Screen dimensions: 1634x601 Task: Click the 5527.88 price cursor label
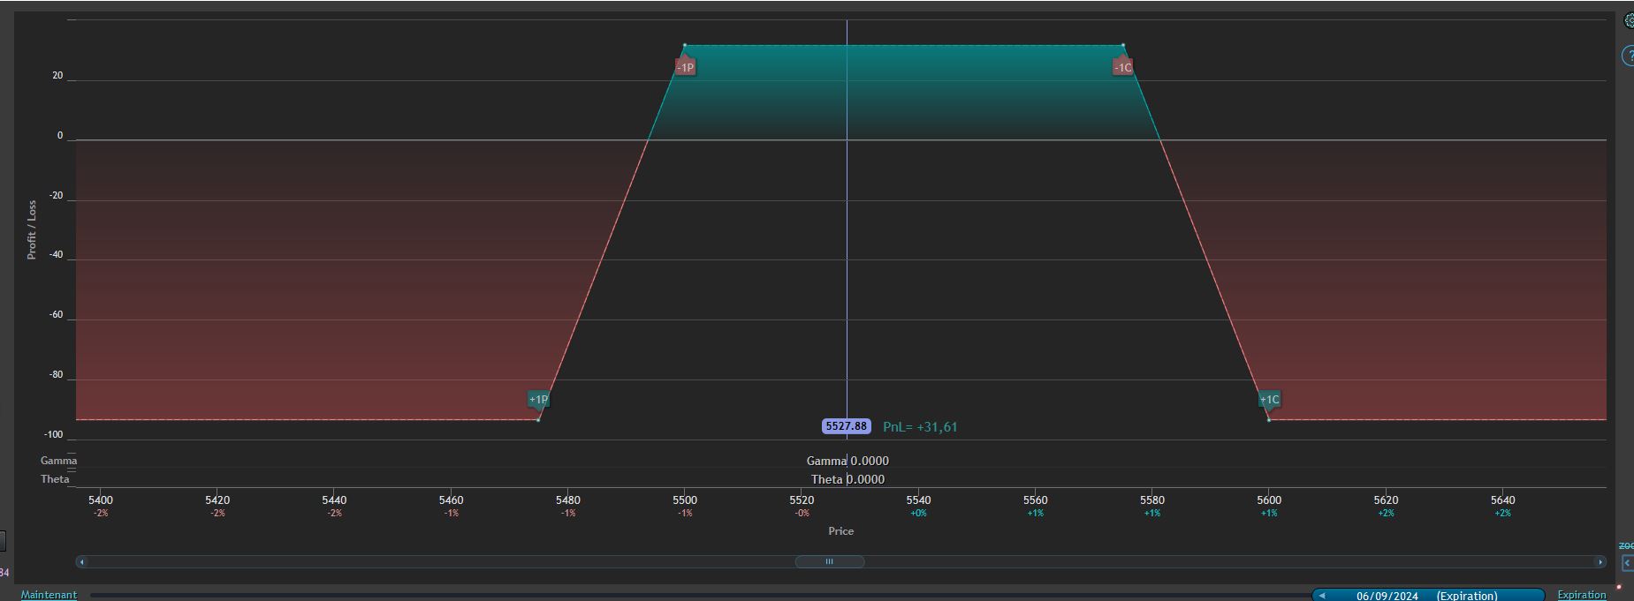tap(847, 426)
